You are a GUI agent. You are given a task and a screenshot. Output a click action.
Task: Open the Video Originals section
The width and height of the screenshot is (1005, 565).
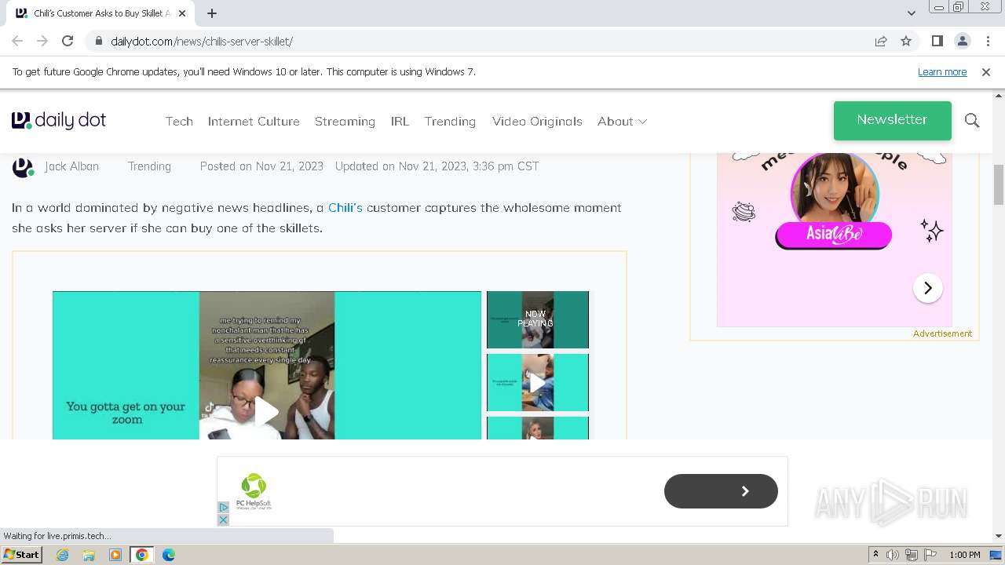tap(537, 121)
